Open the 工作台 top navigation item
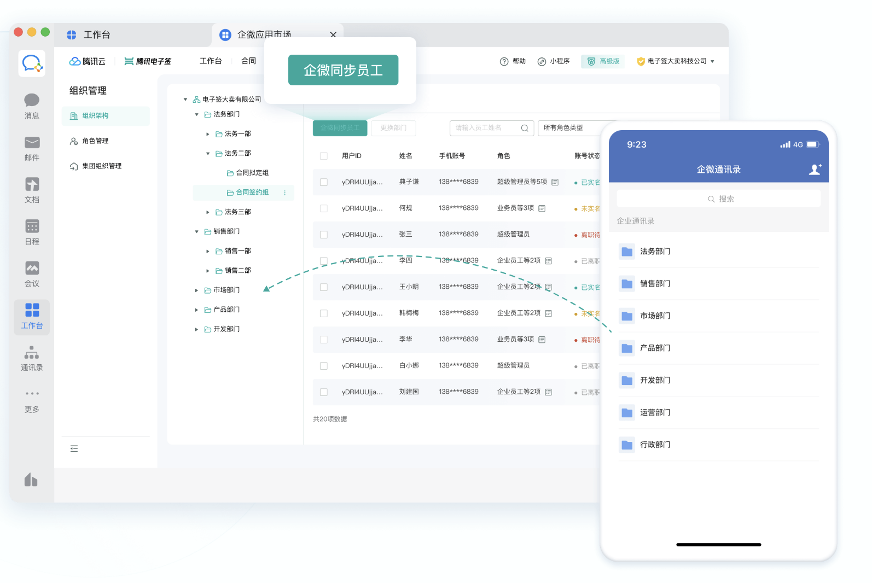Viewport: 872px width, 583px height. 211,61
